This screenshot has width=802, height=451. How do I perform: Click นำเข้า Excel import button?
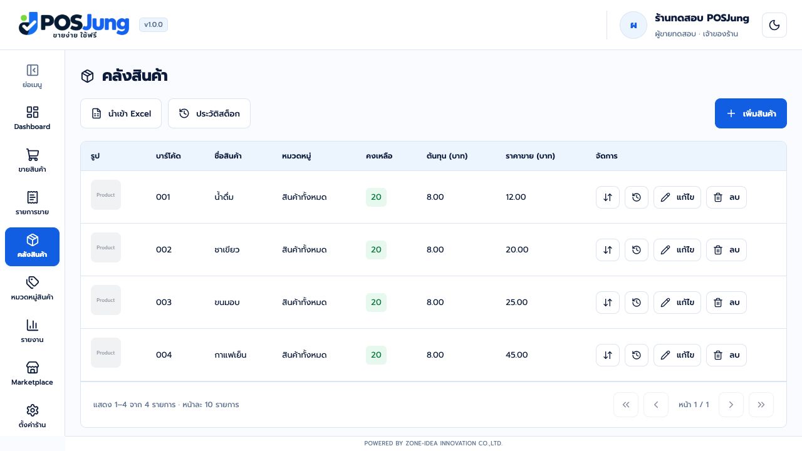[x=121, y=113]
